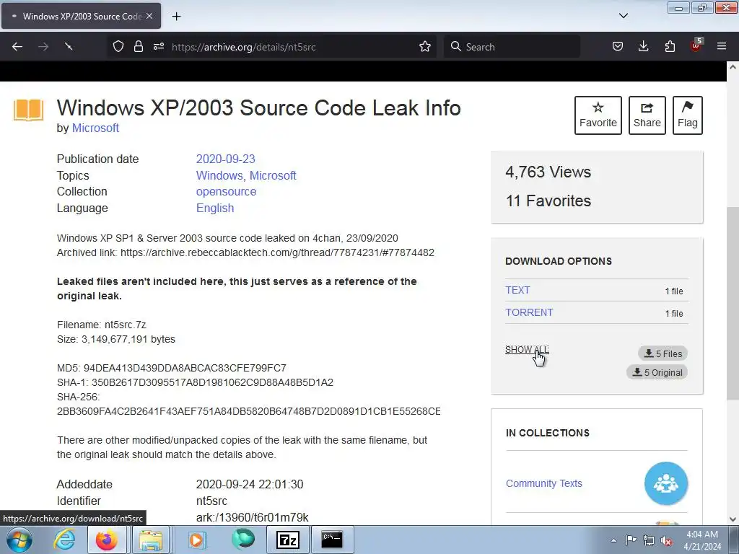This screenshot has height=554, width=739.
Task: Open Windows Media Player taskbar icon
Action: [x=196, y=540]
